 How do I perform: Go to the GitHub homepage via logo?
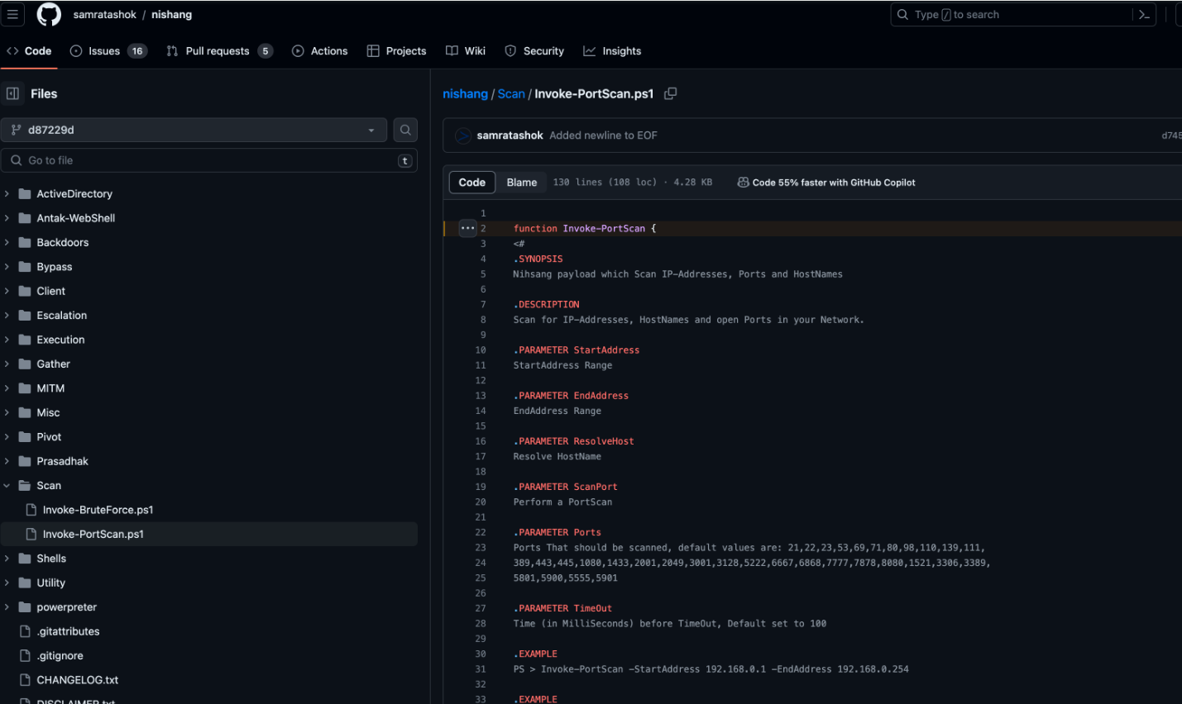click(x=49, y=14)
